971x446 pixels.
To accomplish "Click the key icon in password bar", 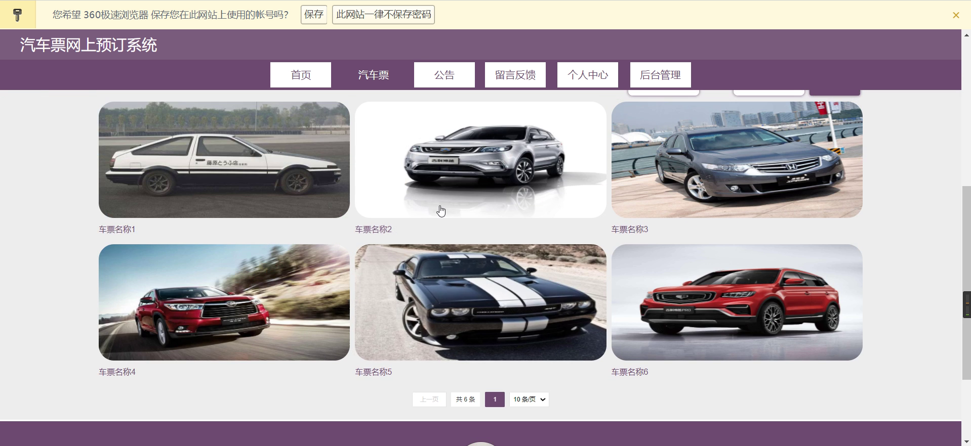I will 18,15.
